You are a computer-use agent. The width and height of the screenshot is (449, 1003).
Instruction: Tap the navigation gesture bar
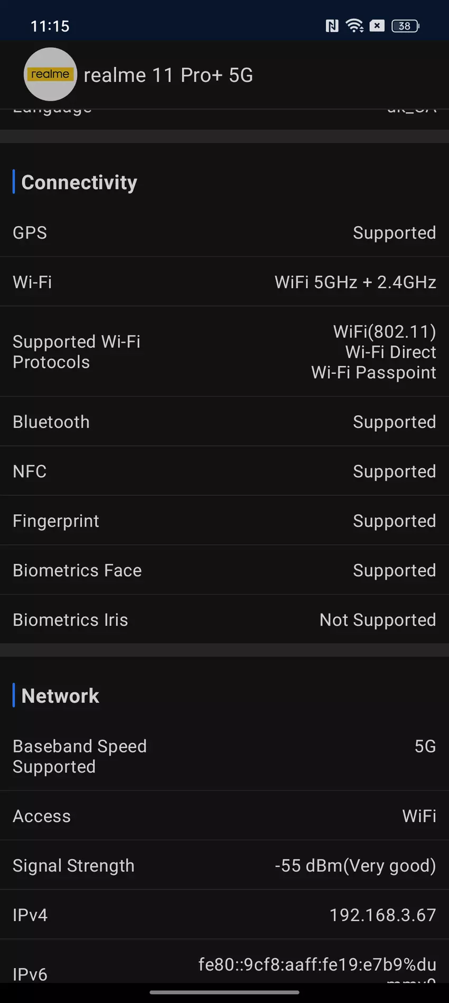[224, 992]
